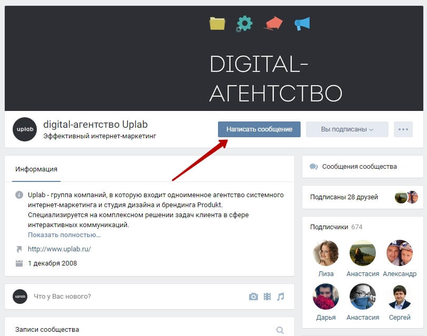
Task: Expand description via 'Показать полностью…'
Action: 64,235
